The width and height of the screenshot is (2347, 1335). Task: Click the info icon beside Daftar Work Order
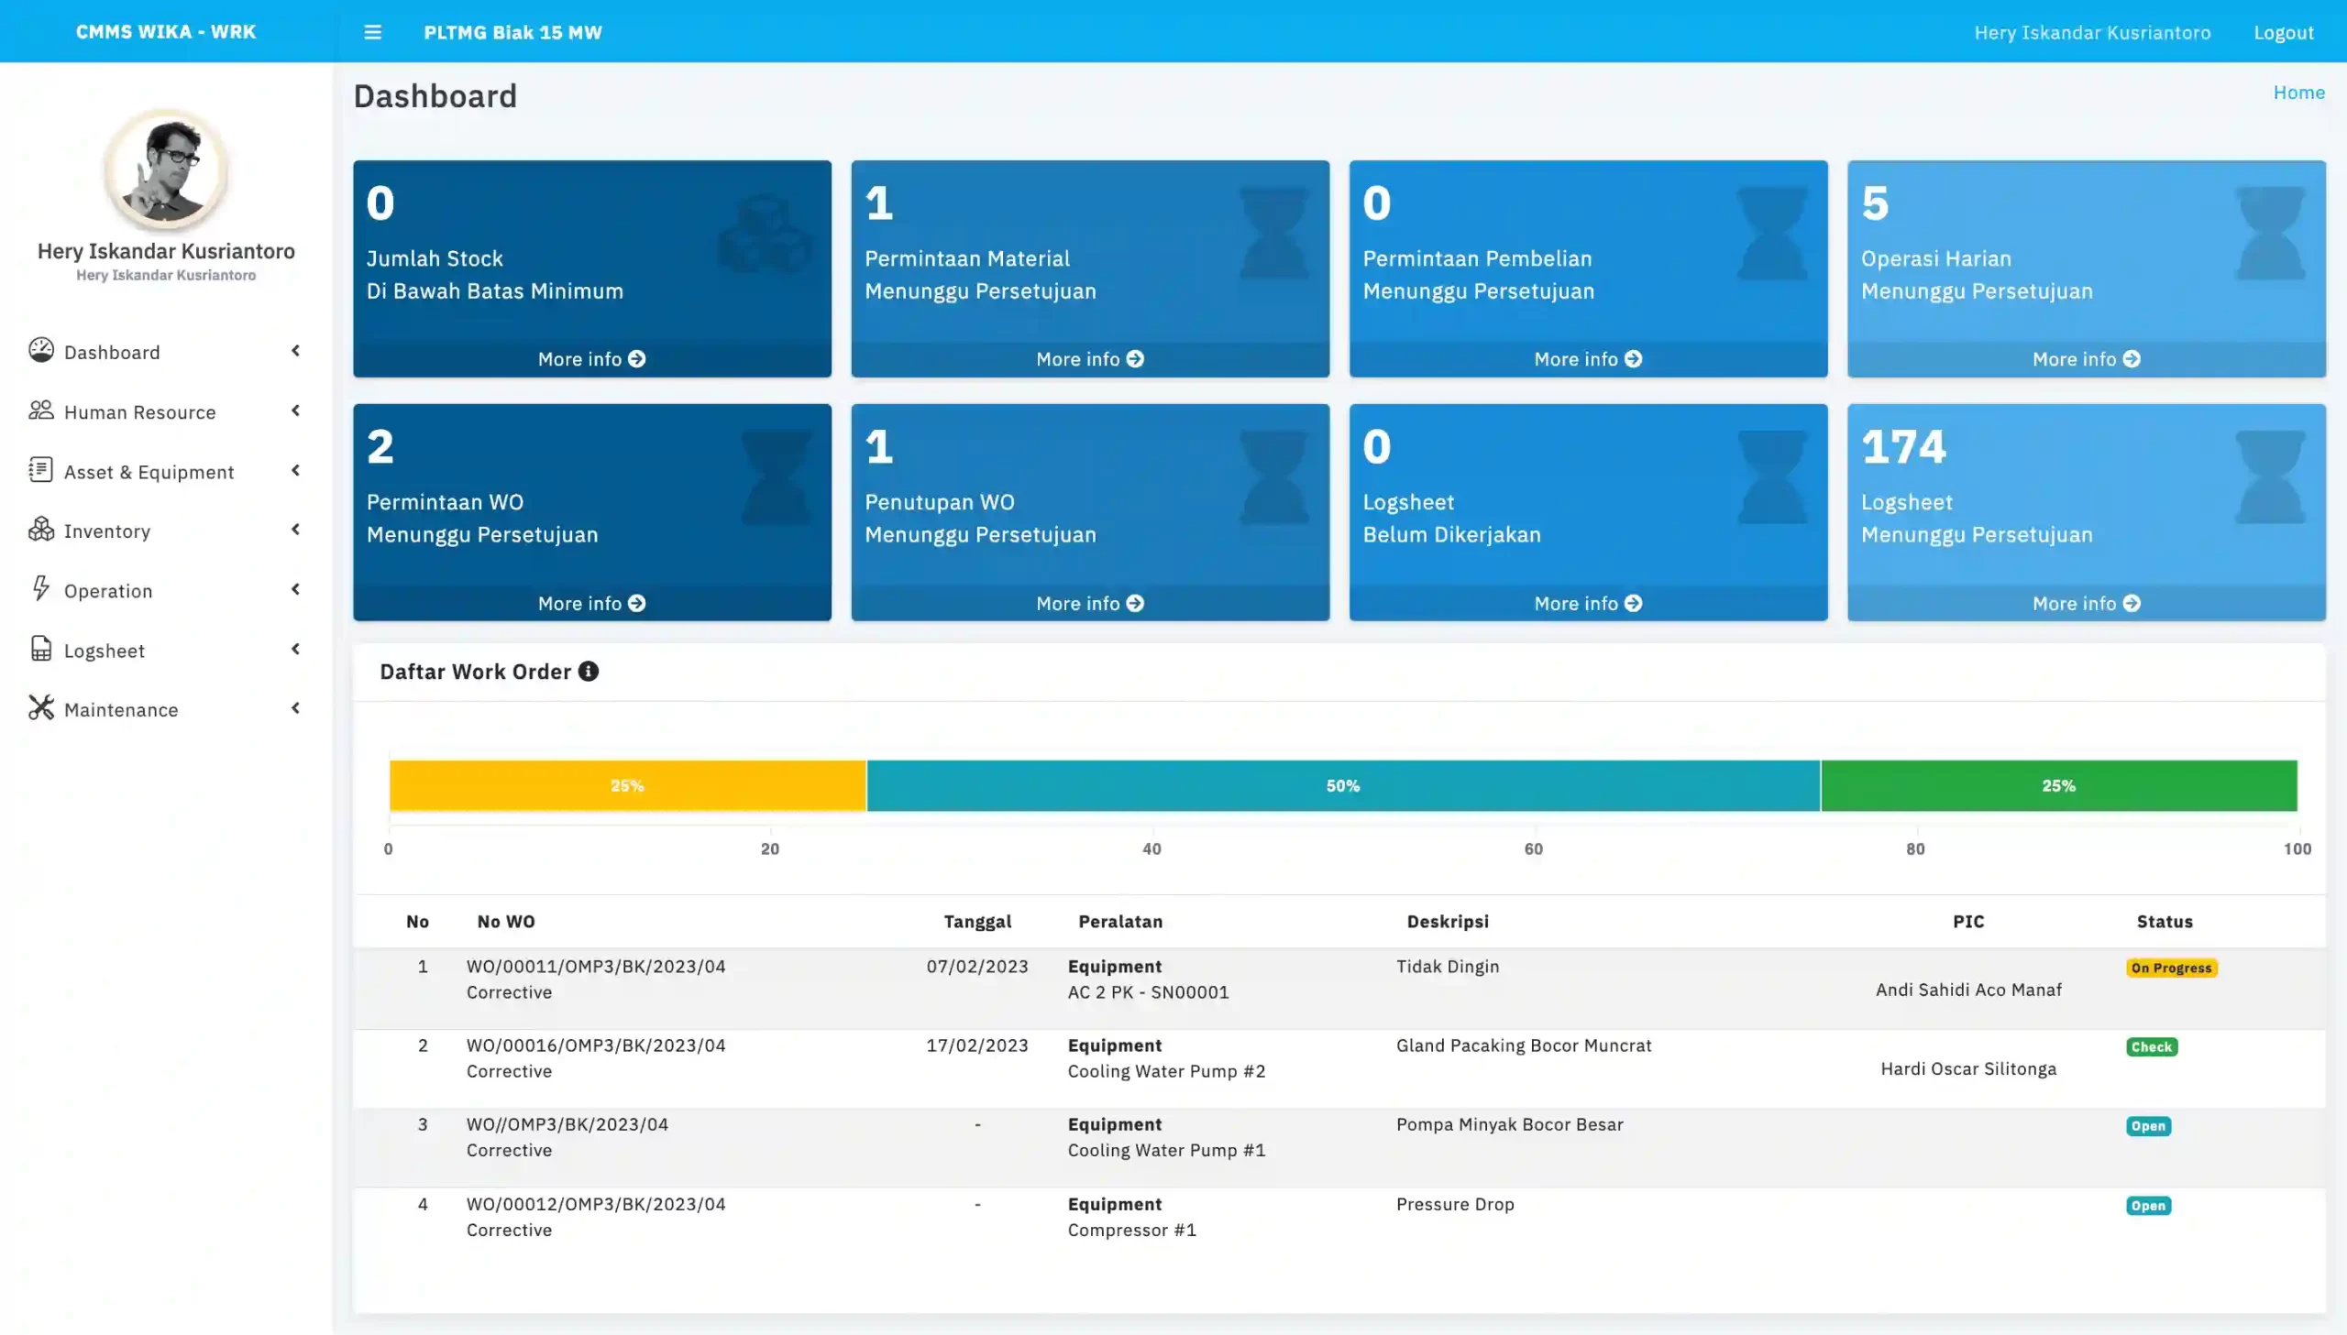[x=588, y=673]
